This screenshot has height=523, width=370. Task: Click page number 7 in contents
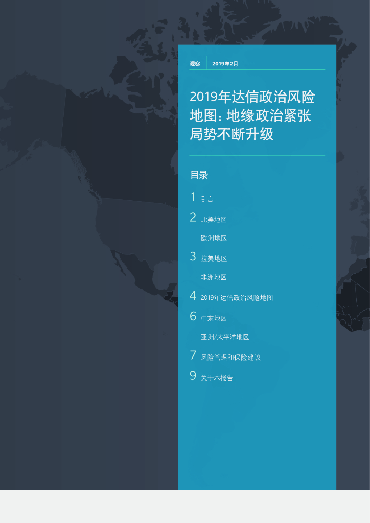(x=193, y=355)
